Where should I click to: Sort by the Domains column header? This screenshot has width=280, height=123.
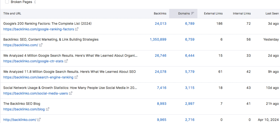pos(184,13)
